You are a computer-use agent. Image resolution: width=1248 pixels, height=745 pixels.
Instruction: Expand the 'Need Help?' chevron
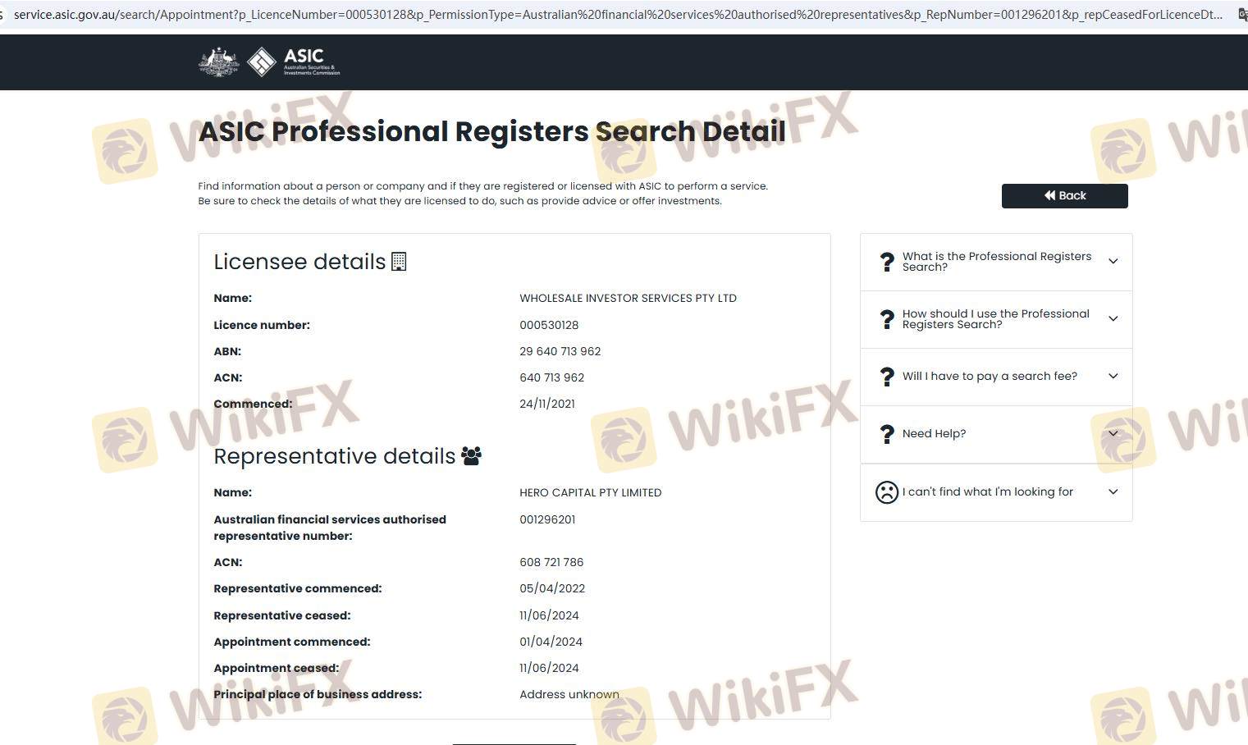tap(1113, 434)
